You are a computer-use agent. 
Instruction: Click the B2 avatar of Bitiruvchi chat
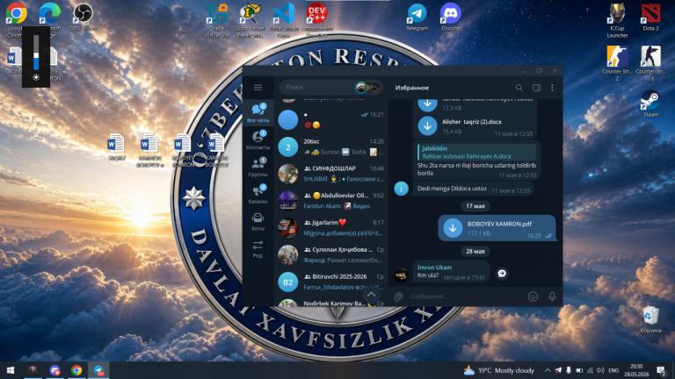tap(288, 282)
